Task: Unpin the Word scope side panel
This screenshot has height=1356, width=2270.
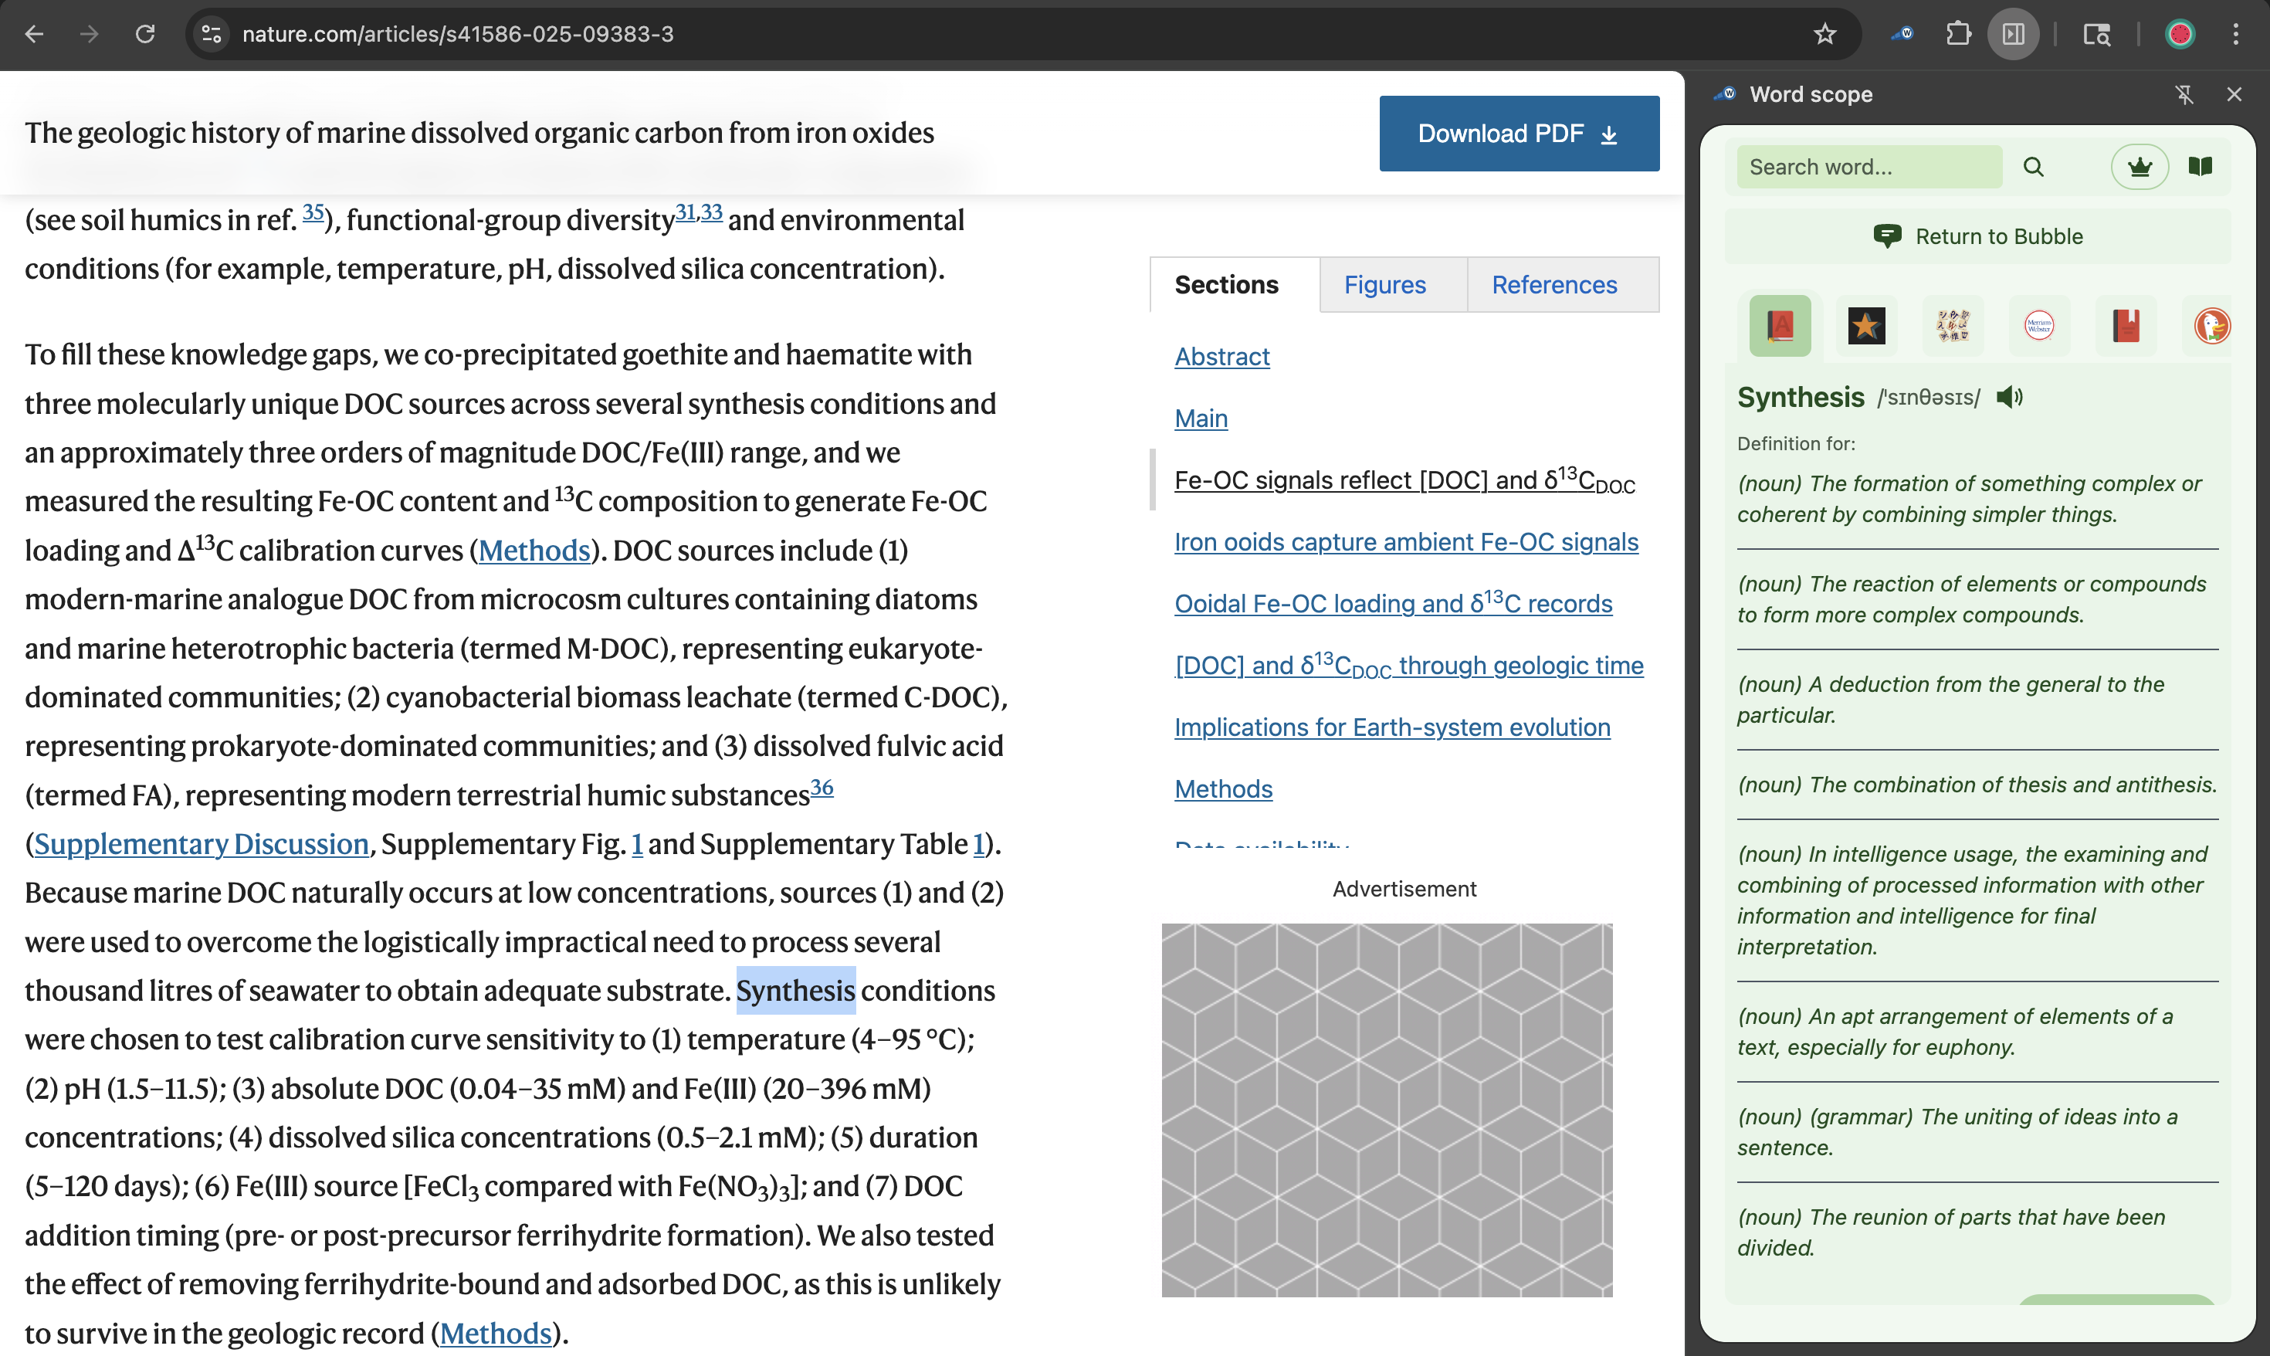Action: (x=2184, y=94)
